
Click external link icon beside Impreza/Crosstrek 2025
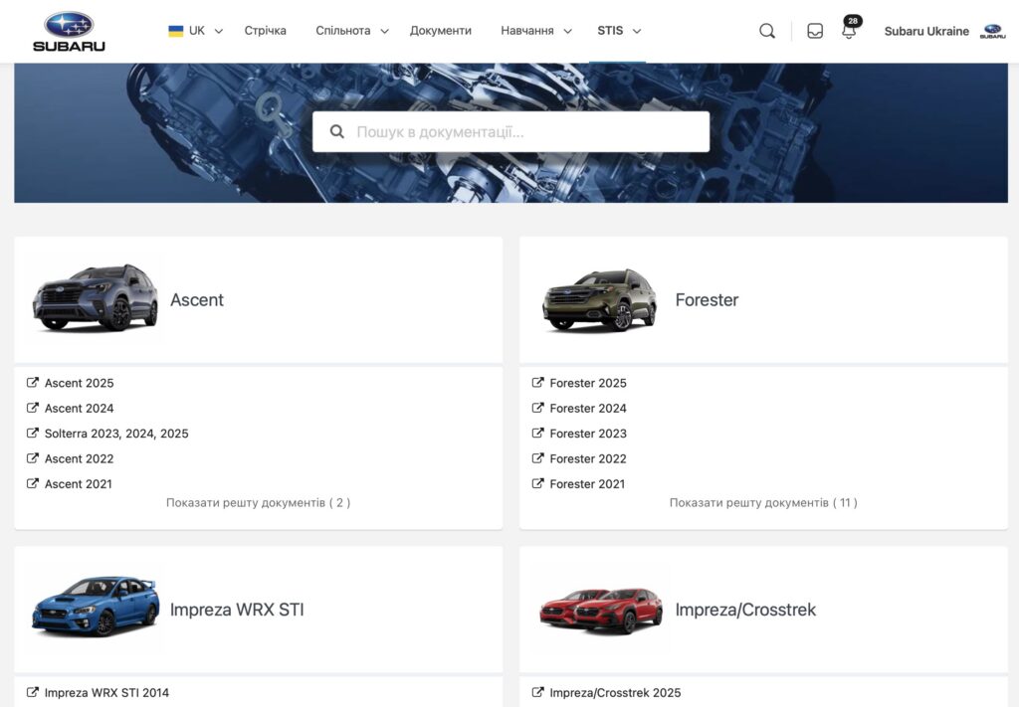click(538, 692)
